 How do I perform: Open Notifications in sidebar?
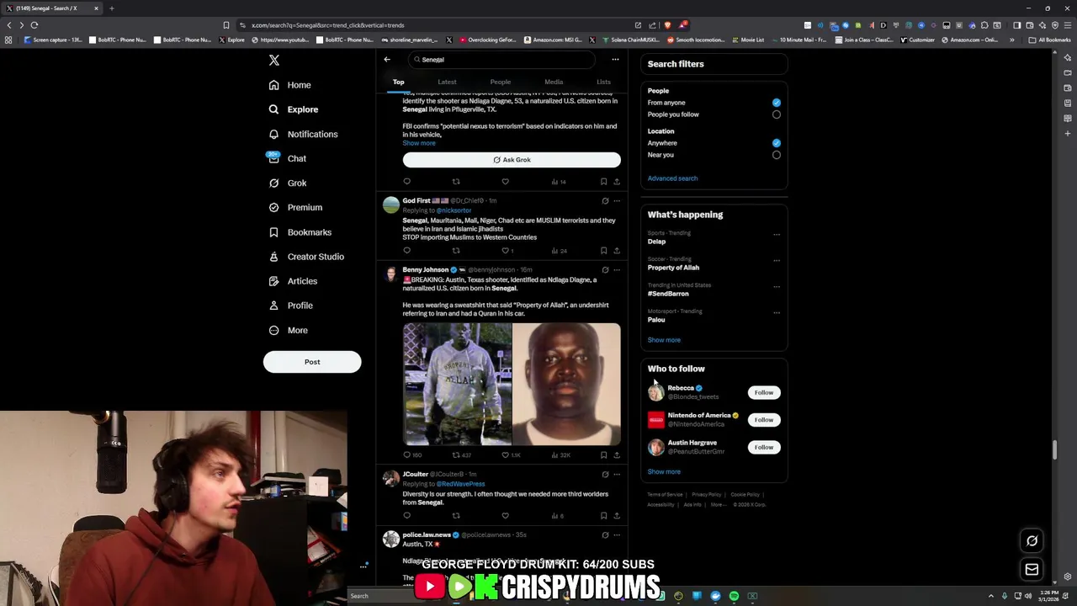click(x=303, y=134)
